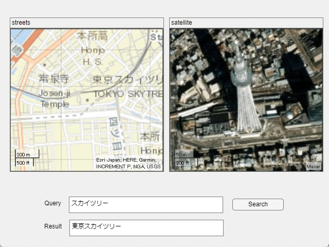Viewport: 329px width, 247px height.
Task: Click the streets map view
Action: click(87, 100)
